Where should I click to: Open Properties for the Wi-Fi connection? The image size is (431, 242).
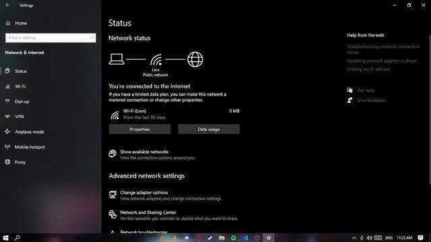[x=139, y=129]
